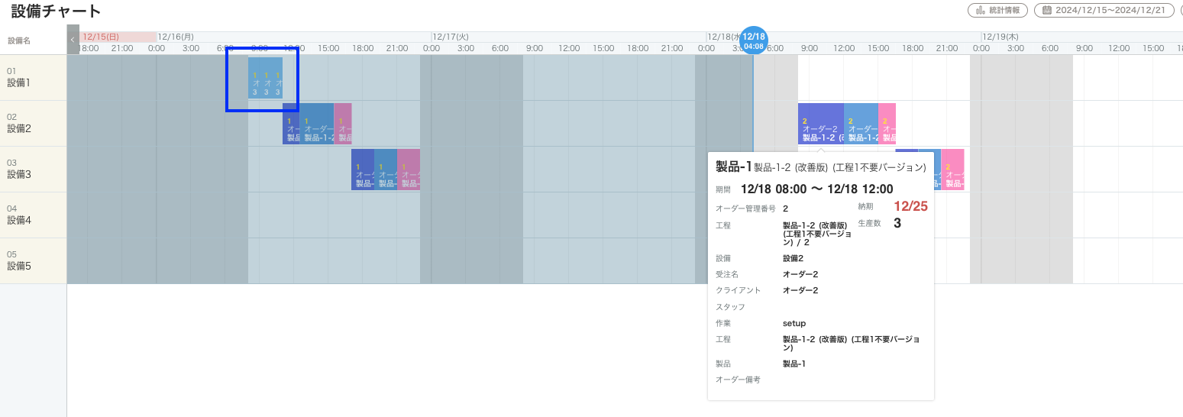Click the red 12/25 due date
Image resolution: width=1183 pixels, height=417 pixels.
pyautogui.click(x=910, y=206)
